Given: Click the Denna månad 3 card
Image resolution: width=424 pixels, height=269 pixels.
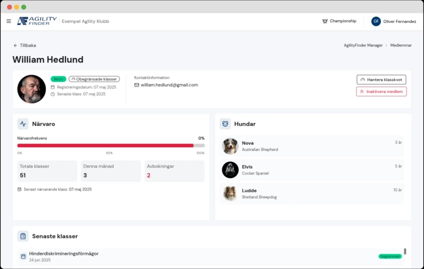Looking at the screenshot, I should (111, 171).
